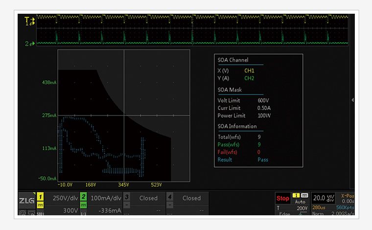This screenshot has width=372, height=230.
Task: Click the trigger source channel 1 badge
Action: click(x=296, y=195)
